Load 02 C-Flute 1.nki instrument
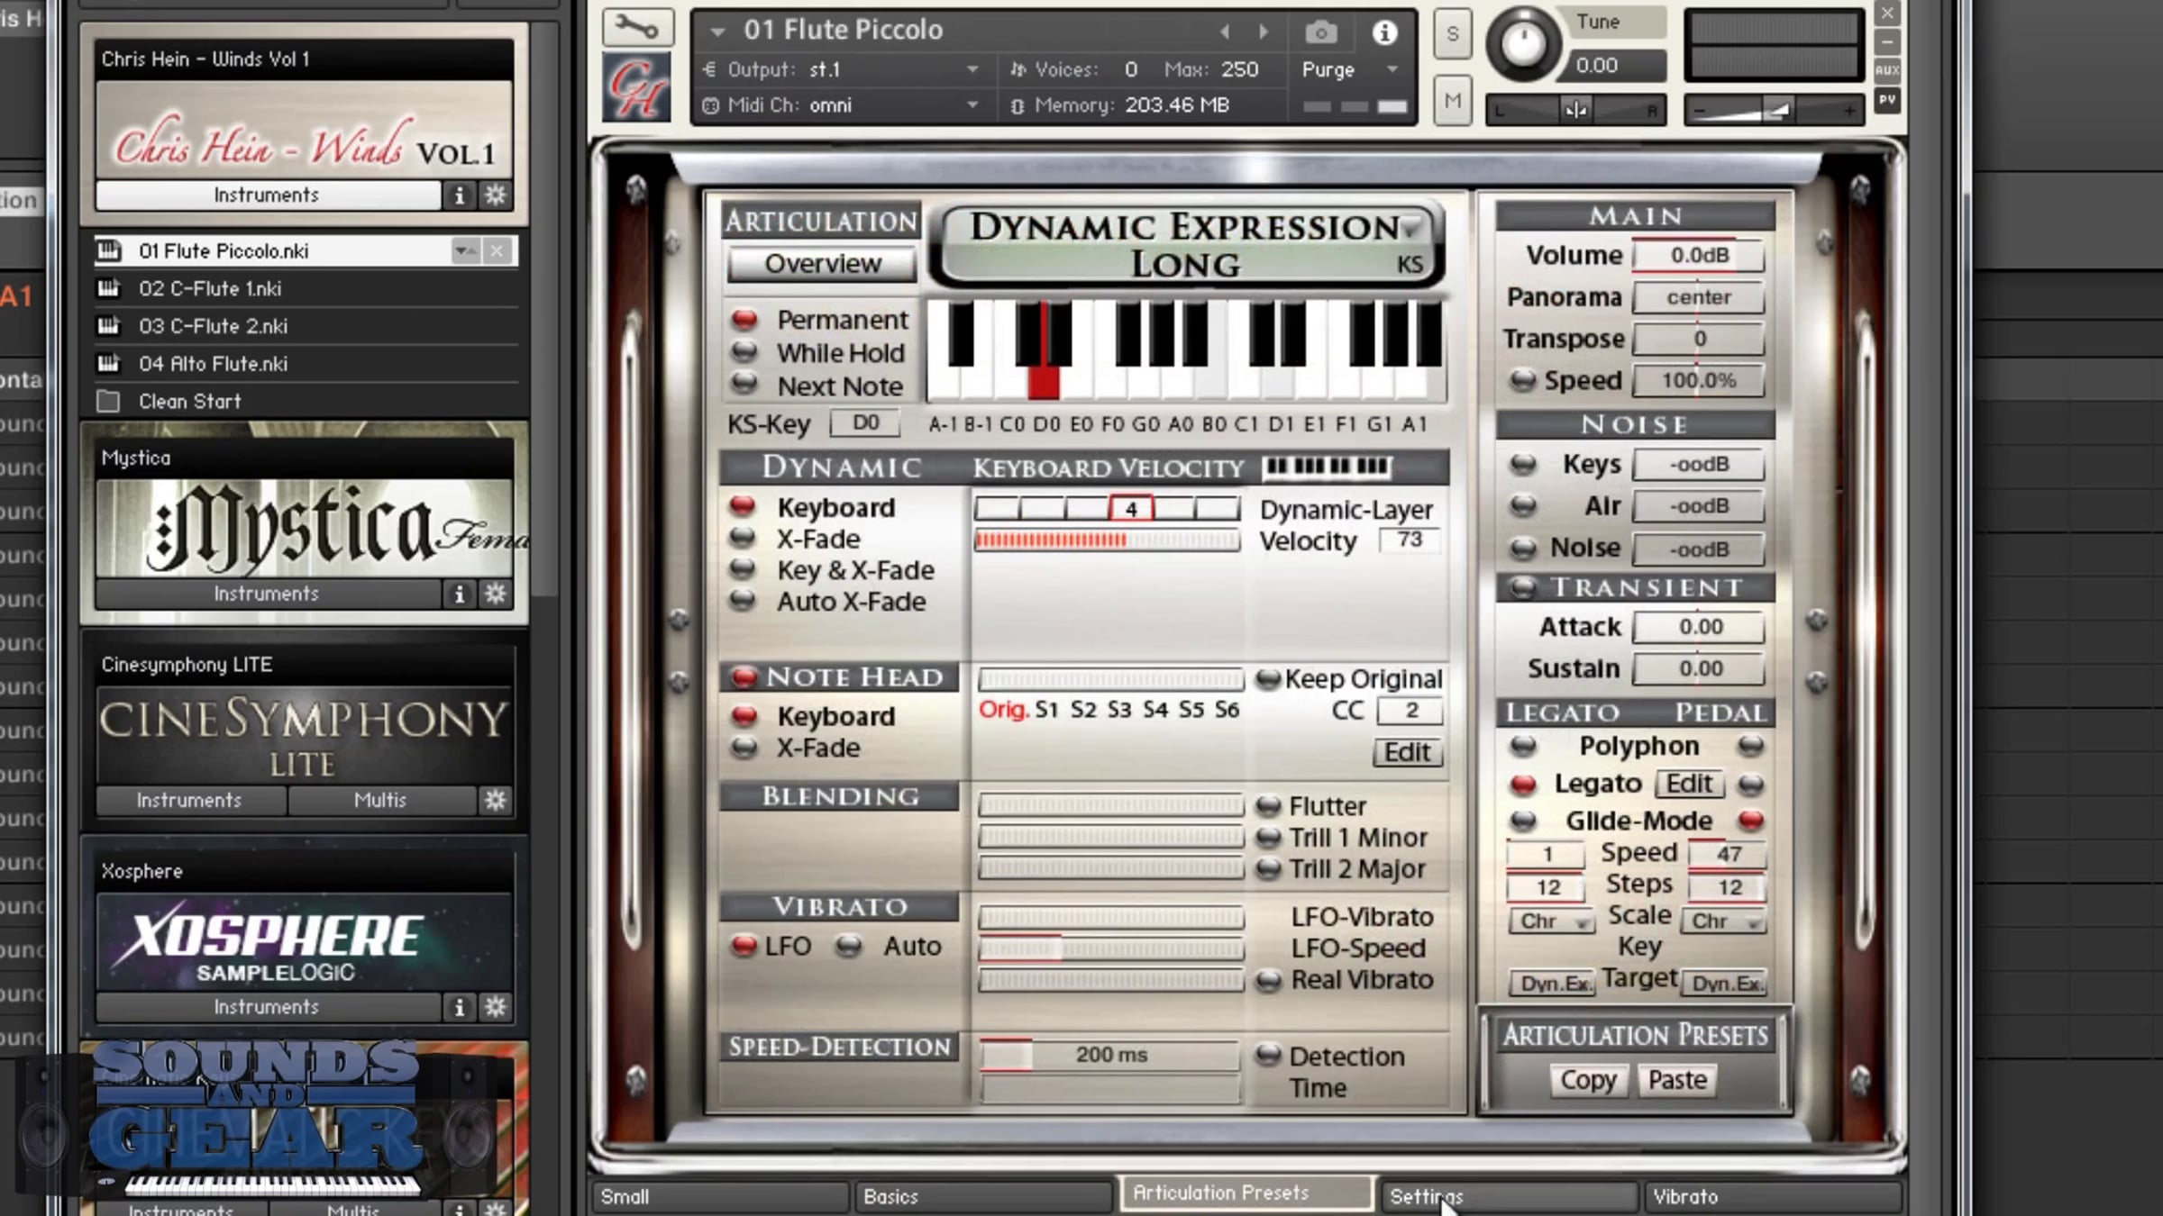This screenshot has height=1216, width=2163. point(210,289)
